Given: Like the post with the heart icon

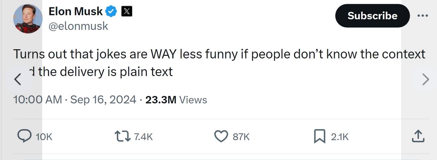Looking at the screenshot, I should 221,137.
